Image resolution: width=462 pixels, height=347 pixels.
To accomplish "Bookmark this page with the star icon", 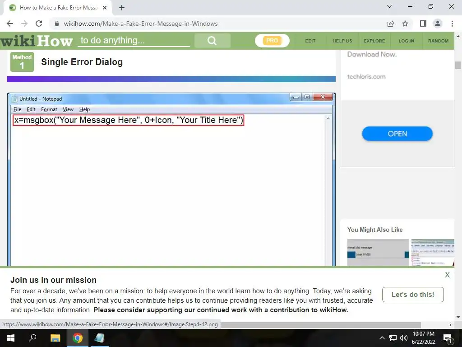I will (x=405, y=23).
